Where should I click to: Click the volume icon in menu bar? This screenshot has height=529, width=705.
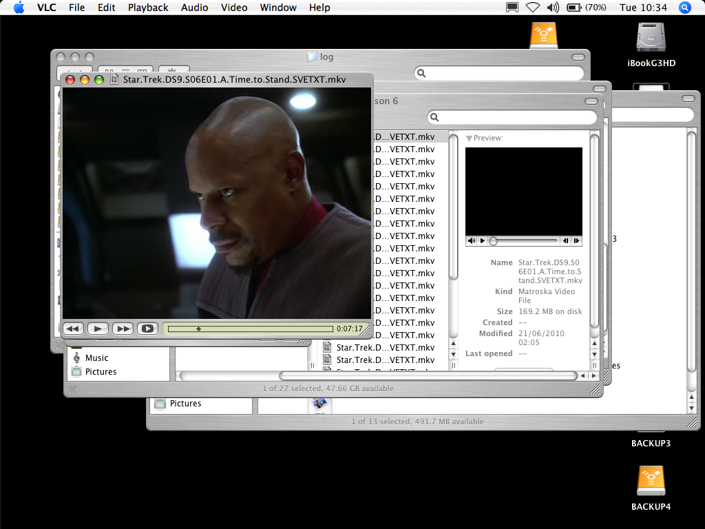pyautogui.click(x=553, y=8)
